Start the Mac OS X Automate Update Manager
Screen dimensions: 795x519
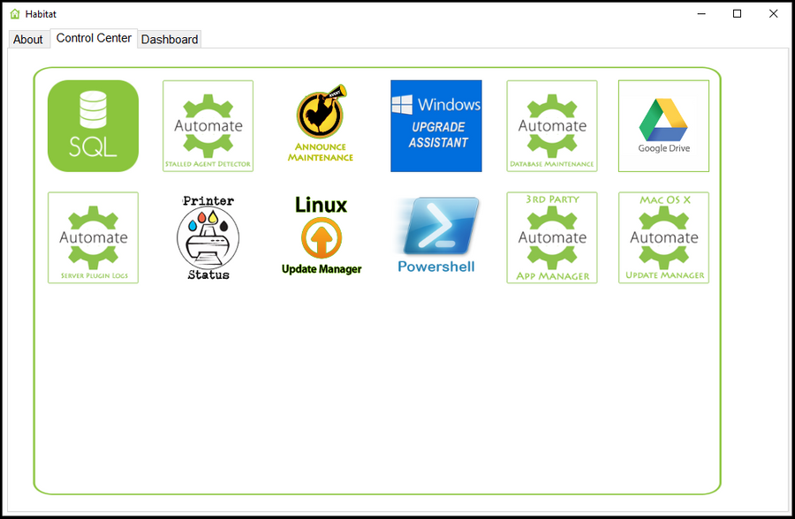point(663,237)
